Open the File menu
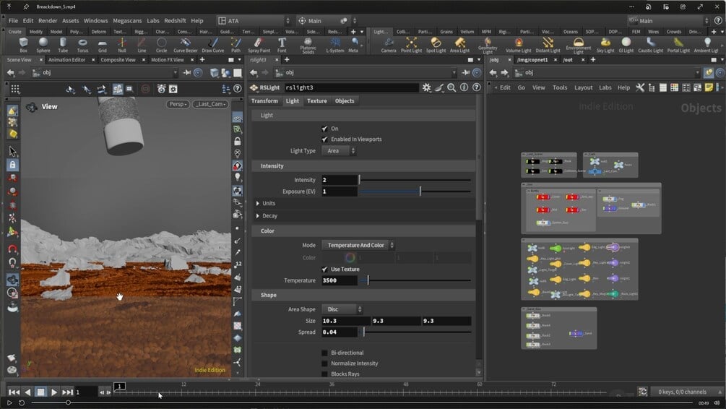726x409 pixels. (x=13, y=21)
